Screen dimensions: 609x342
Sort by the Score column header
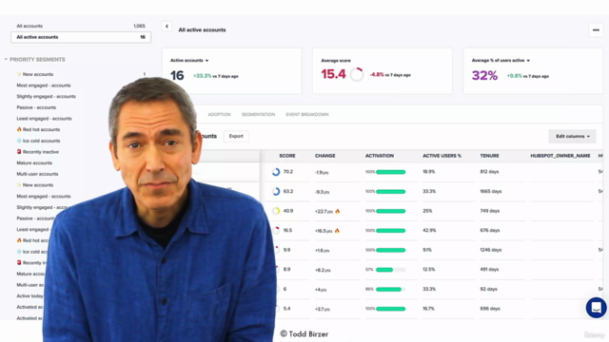287,156
